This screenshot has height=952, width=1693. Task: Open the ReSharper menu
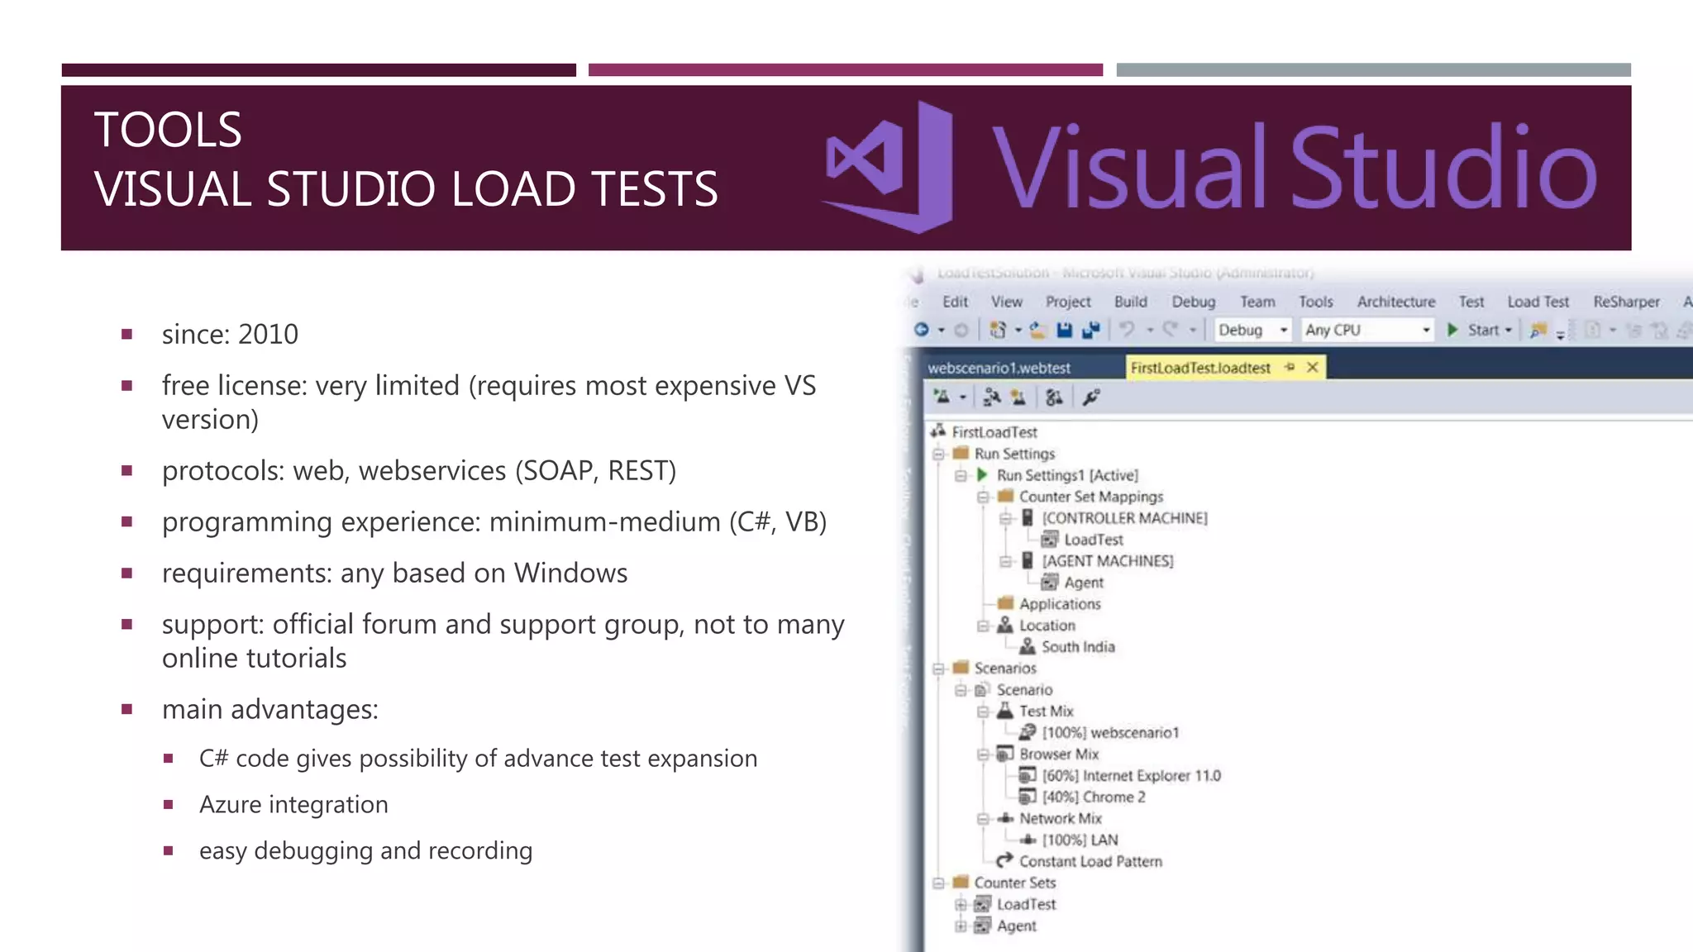click(1626, 302)
